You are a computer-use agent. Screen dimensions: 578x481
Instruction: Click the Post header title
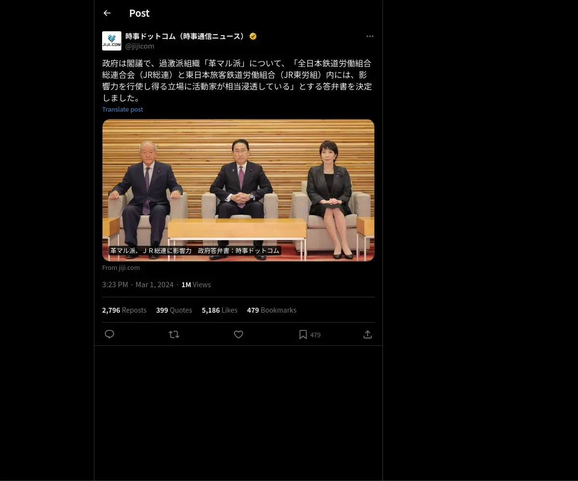(x=139, y=13)
